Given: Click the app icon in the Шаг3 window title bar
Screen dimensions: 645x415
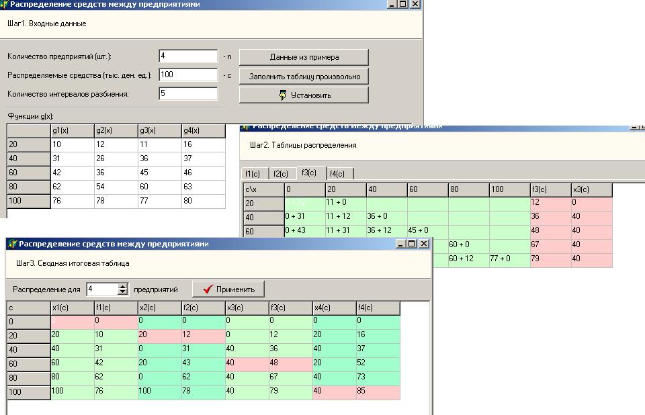Looking at the screenshot, I should (x=12, y=244).
